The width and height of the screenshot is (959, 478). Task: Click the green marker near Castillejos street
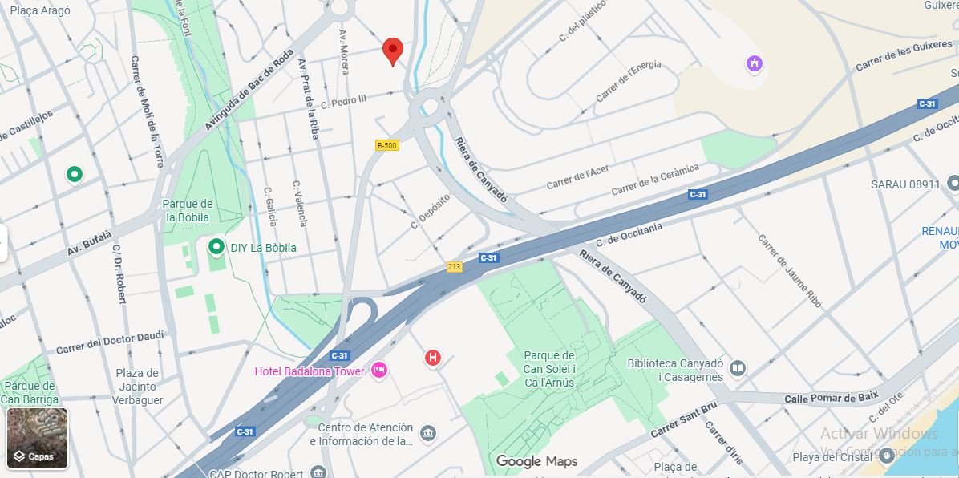75,174
